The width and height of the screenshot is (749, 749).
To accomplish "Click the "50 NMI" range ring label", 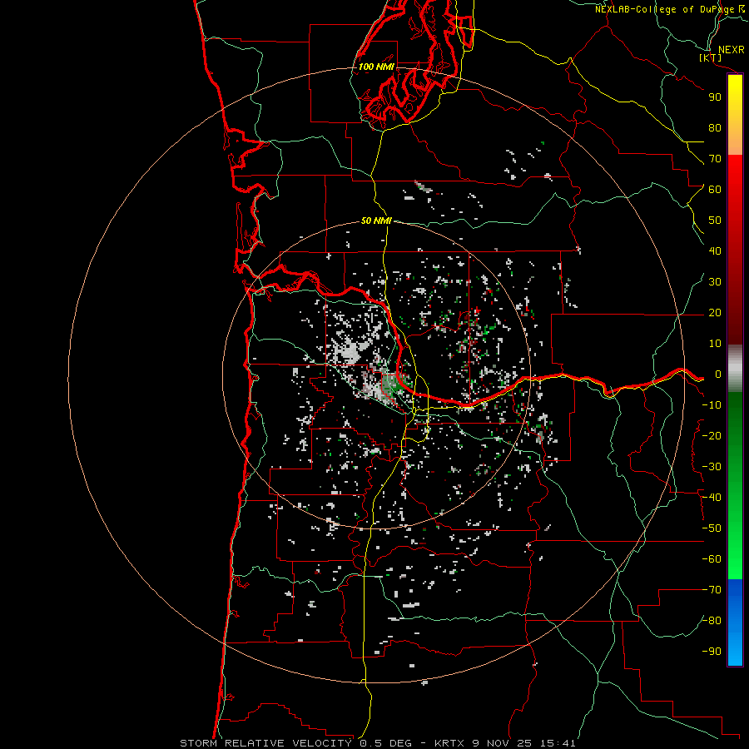I will (376, 221).
